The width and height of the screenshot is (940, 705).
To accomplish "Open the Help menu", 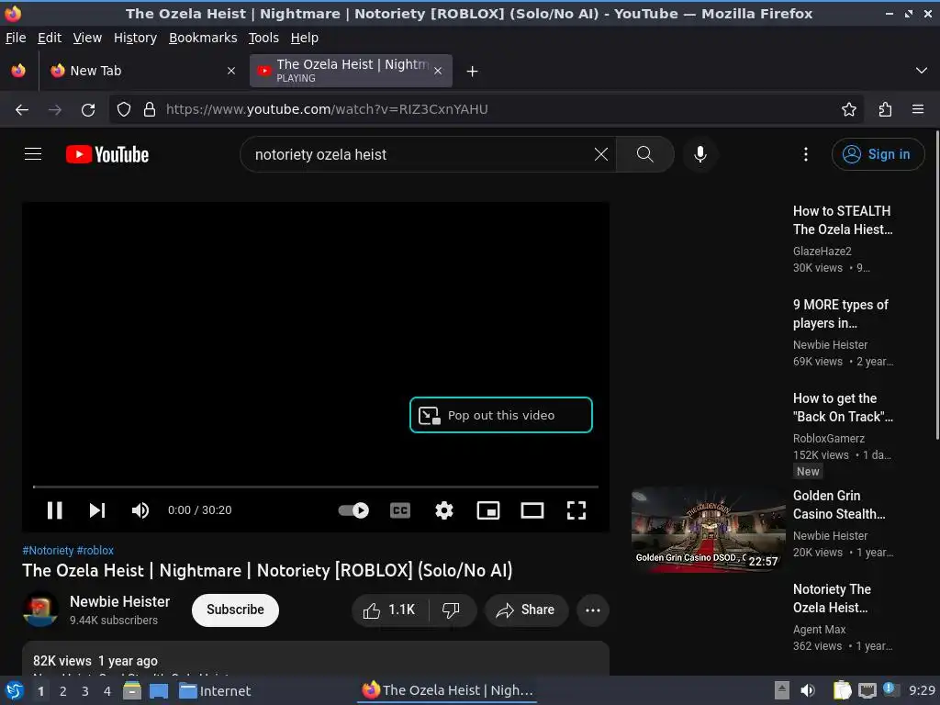I will click(x=305, y=38).
